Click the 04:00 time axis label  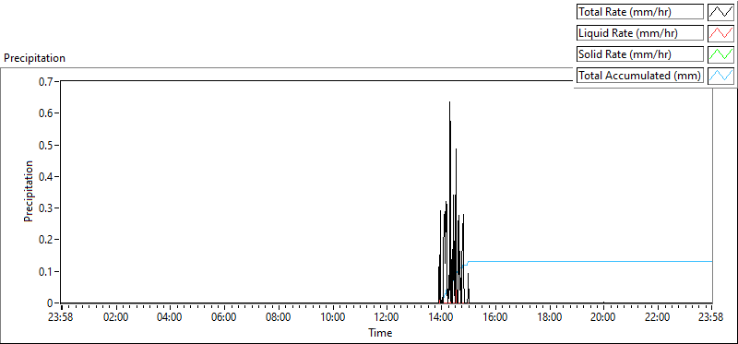pos(170,316)
